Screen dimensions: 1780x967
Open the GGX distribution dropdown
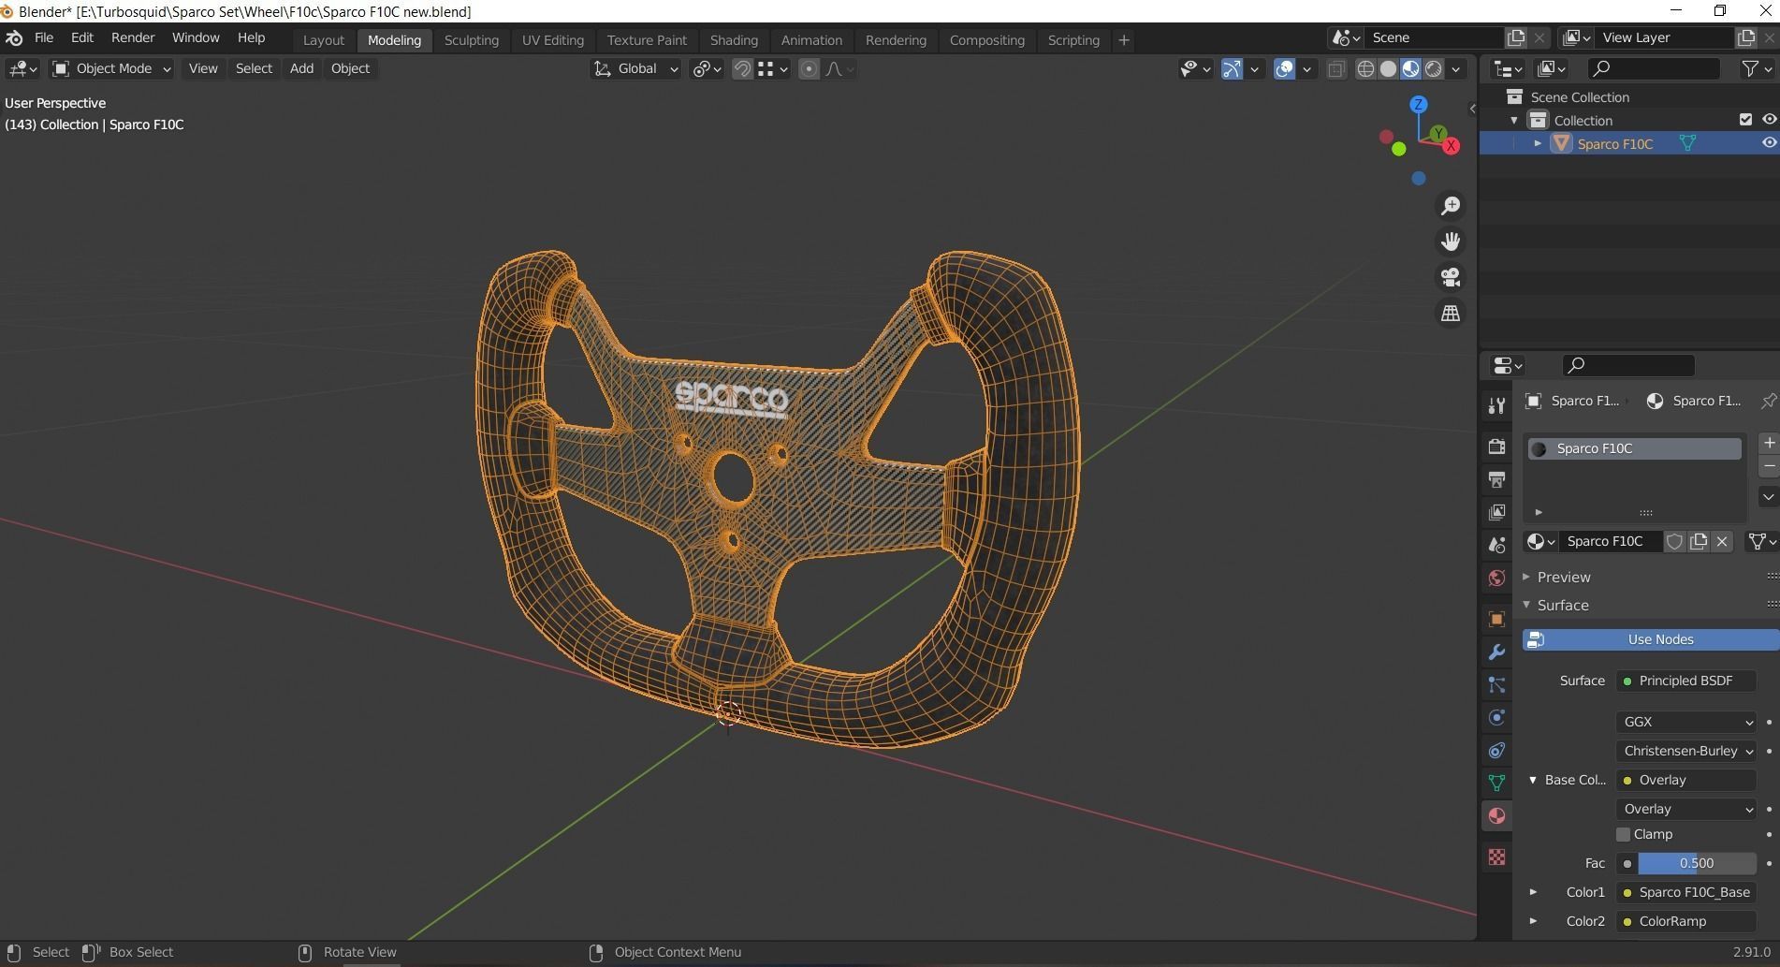point(1686,722)
